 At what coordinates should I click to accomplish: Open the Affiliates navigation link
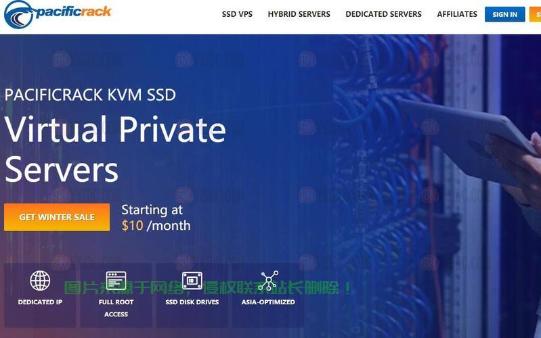tap(457, 14)
